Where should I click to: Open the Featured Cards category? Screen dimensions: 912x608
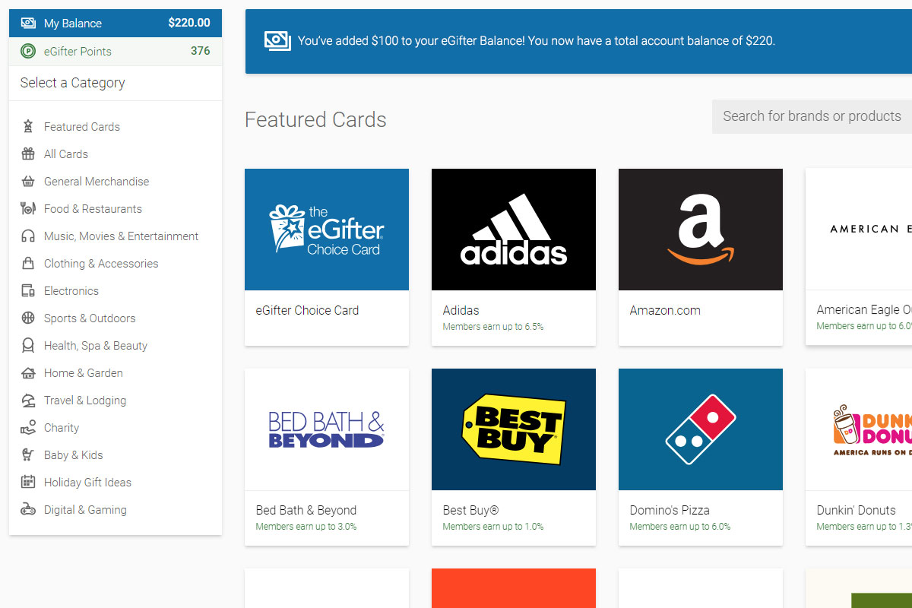pyautogui.click(x=82, y=127)
